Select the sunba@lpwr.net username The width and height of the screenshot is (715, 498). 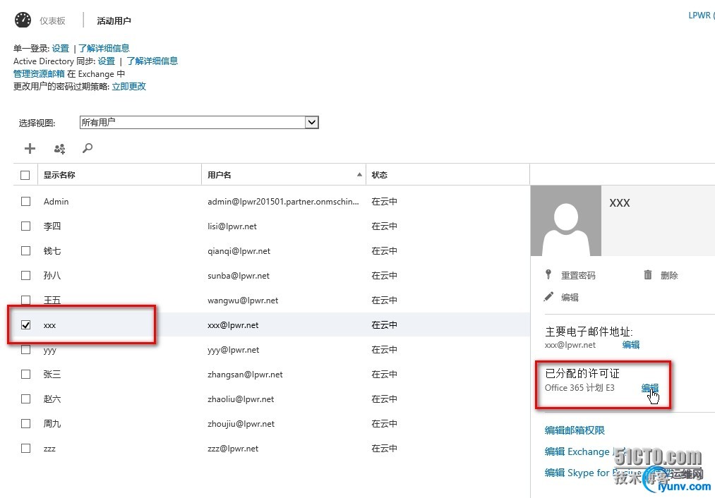click(239, 276)
